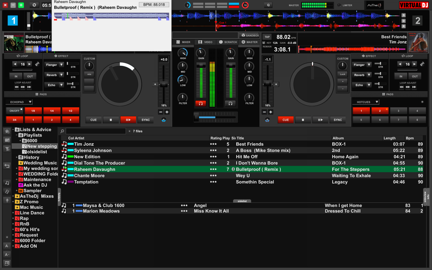Click the search magnifier icon in browser
The width and height of the screenshot is (432, 270).
62,131
